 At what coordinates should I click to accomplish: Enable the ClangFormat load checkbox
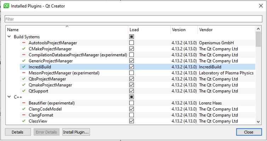coord(131,115)
